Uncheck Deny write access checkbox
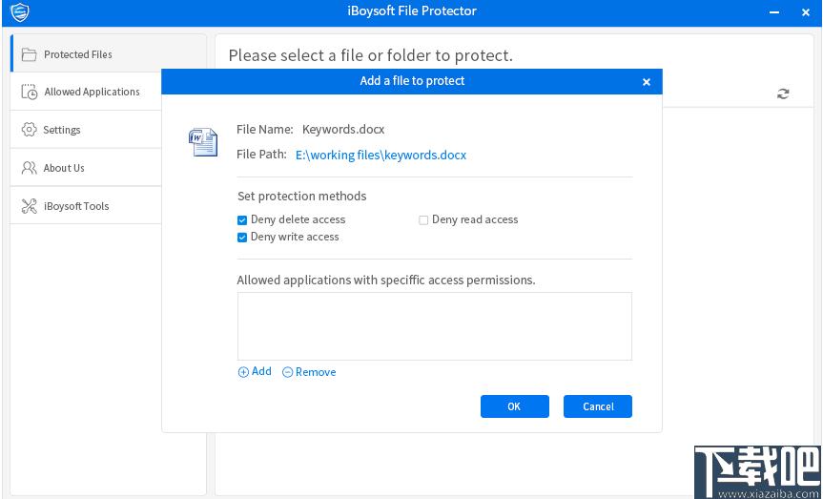This screenshot has height=499, width=823. click(242, 238)
